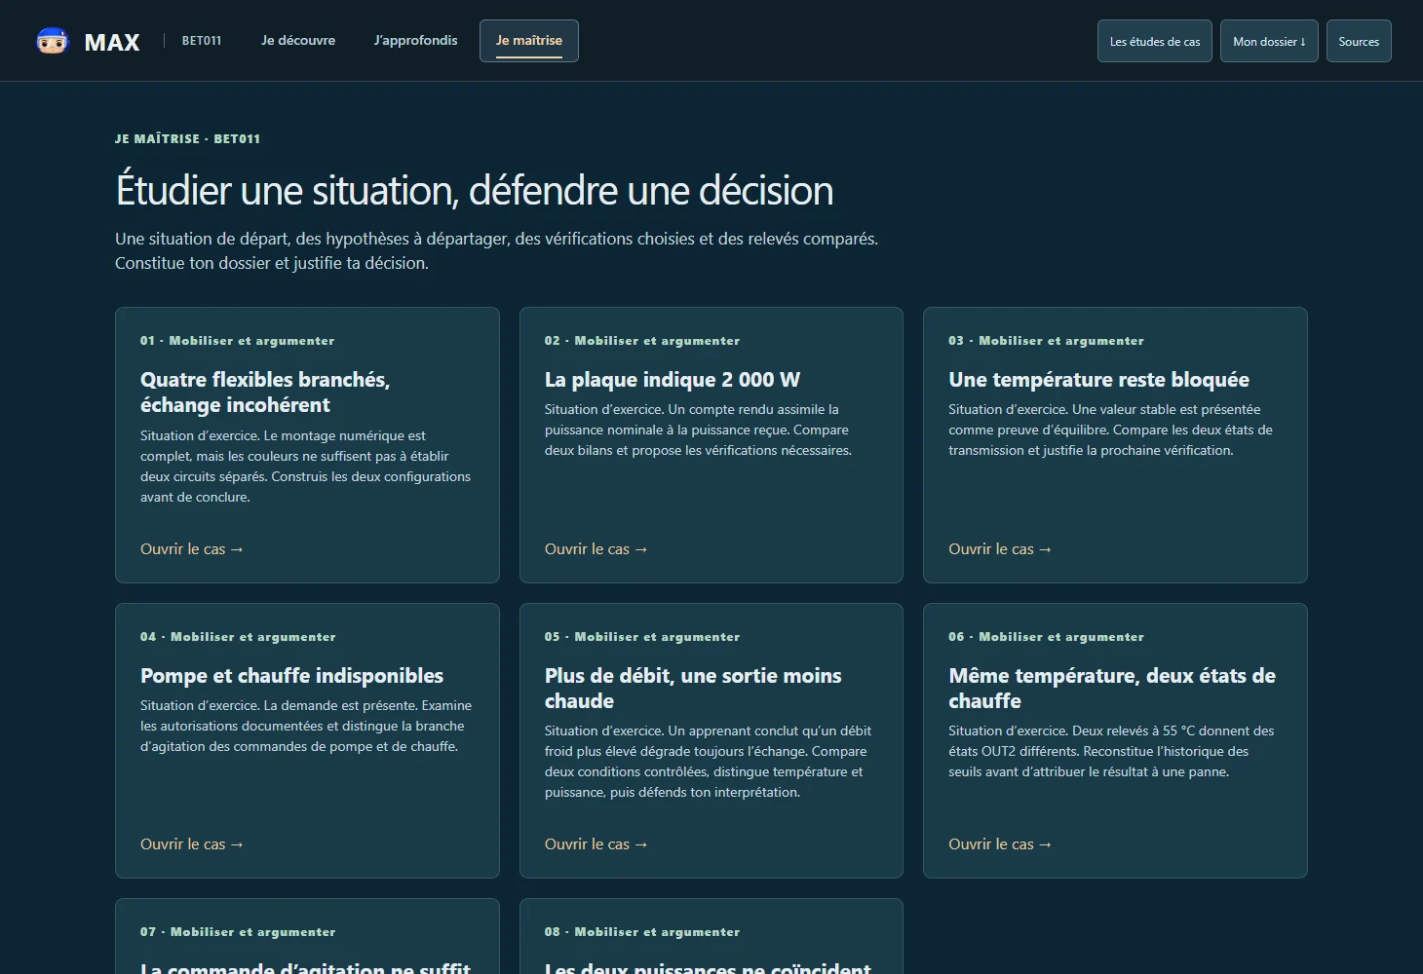Click heading Étudier une situation, défendre une décision
The image size is (1423, 974).
(475, 191)
